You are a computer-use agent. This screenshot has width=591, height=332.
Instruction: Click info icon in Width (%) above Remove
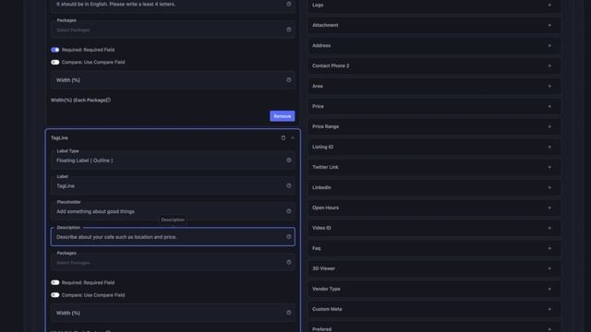(289, 80)
